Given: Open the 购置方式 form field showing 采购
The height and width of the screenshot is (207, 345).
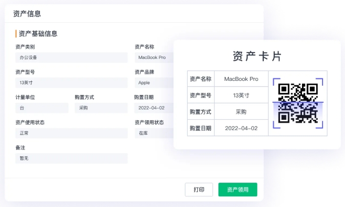Looking at the screenshot, I should 101,108.
